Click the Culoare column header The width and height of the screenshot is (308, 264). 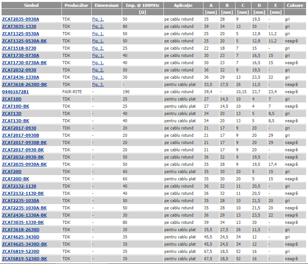[295, 6]
